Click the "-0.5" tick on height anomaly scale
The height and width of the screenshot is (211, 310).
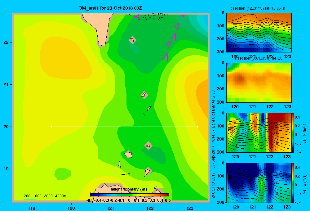pos(90,200)
